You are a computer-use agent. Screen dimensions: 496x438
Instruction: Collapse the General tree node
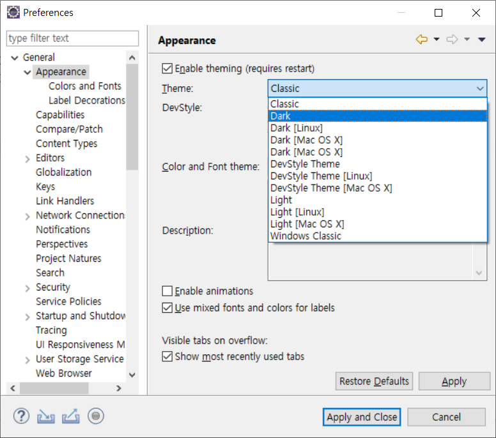pyautogui.click(x=15, y=58)
